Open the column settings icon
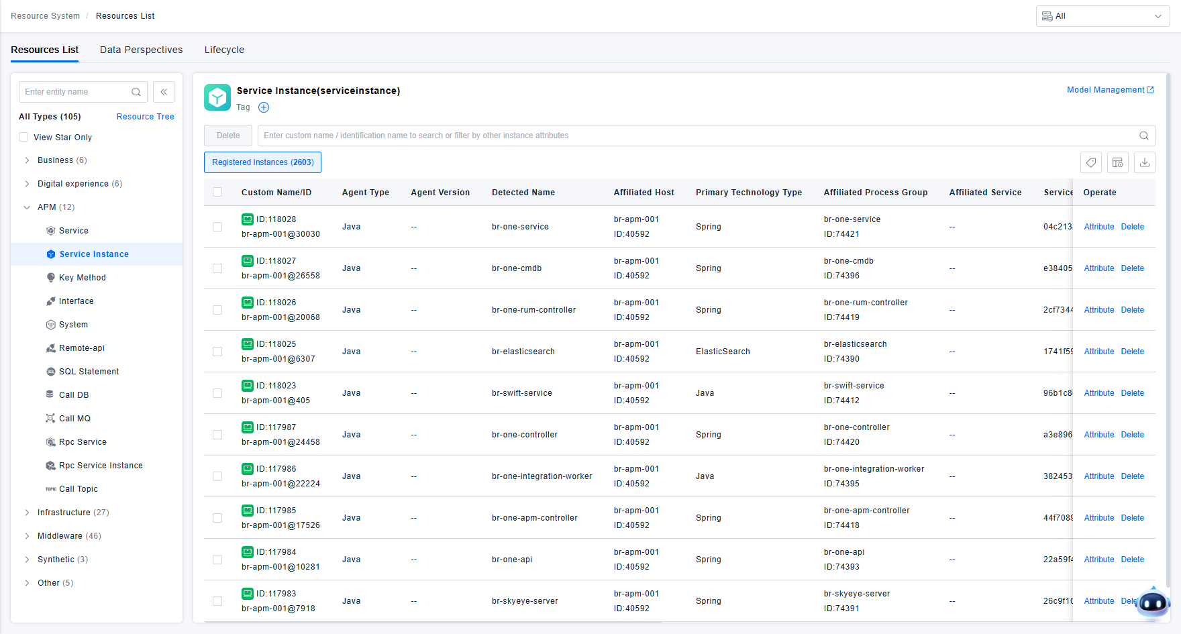 click(x=1118, y=162)
